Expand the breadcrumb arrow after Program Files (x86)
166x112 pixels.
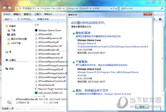tap(64, 9)
